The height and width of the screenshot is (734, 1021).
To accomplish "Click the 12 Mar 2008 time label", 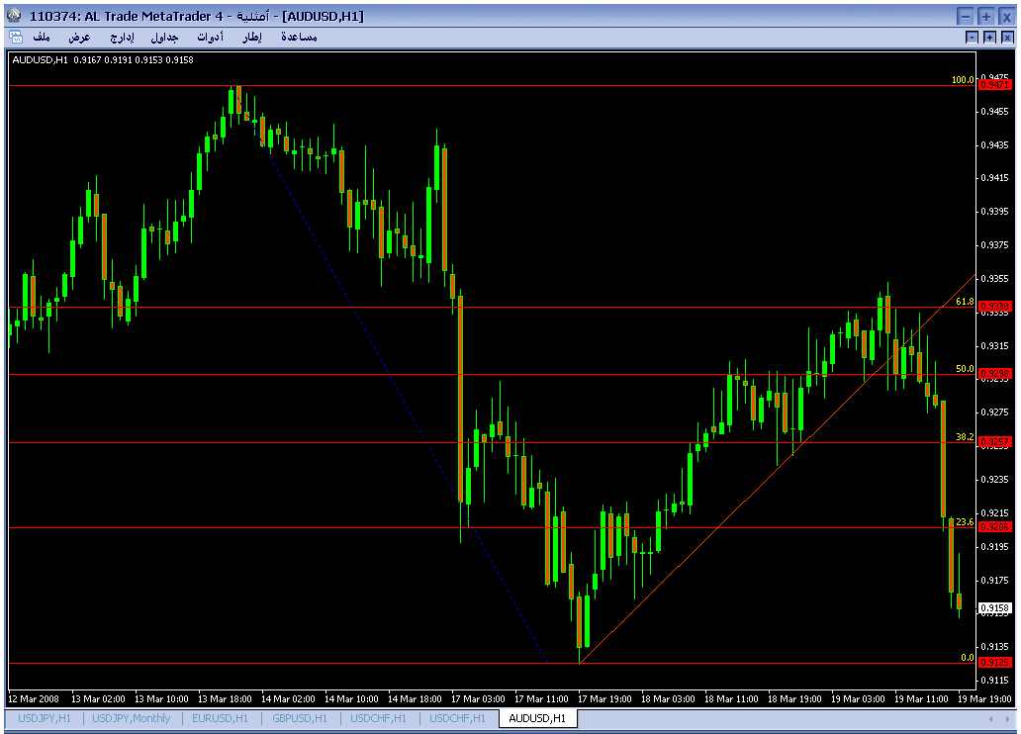I will (x=34, y=698).
